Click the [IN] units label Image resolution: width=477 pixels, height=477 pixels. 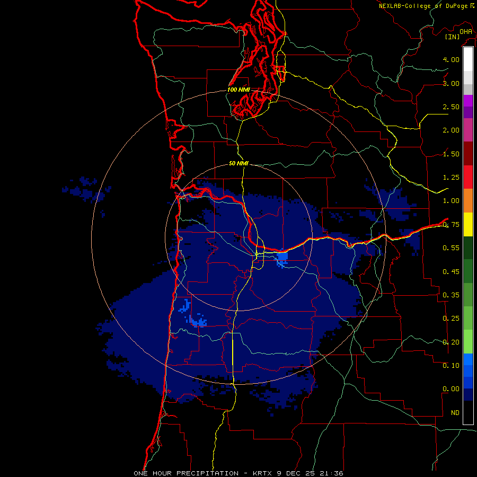(453, 37)
